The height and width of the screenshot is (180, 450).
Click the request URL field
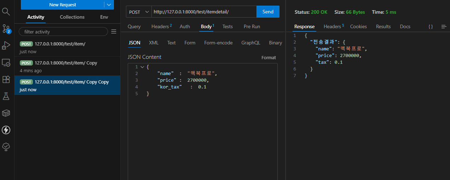pyautogui.click(x=204, y=12)
